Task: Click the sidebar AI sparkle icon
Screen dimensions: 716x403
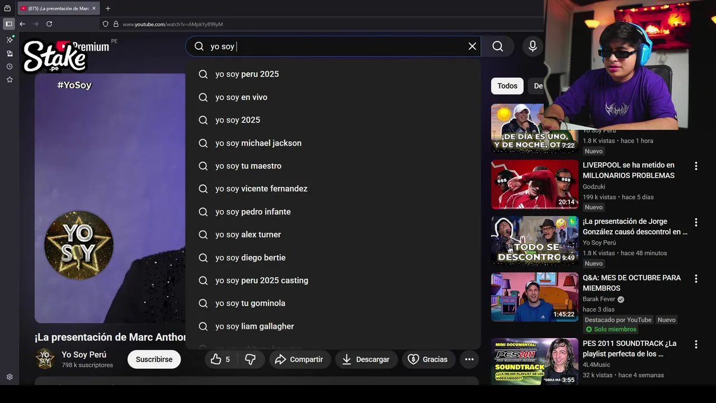Action: click(x=10, y=40)
